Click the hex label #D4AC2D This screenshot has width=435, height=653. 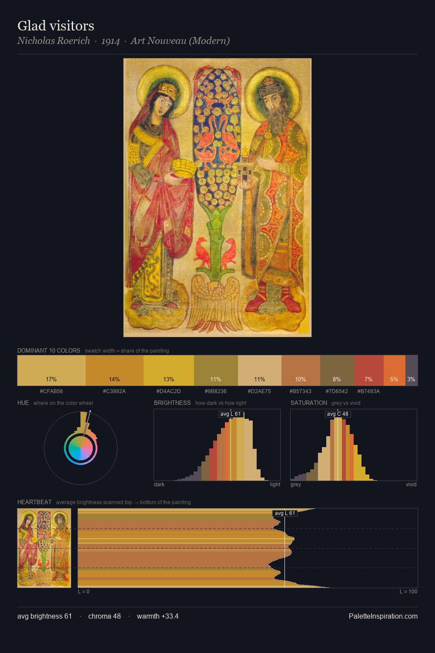click(x=169, y=391)
